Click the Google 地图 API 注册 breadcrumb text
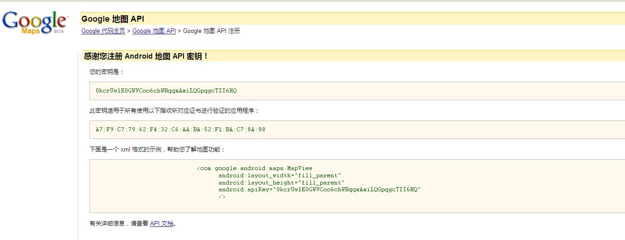Screen dimensions: 625x240 click(x=211, y=31)
